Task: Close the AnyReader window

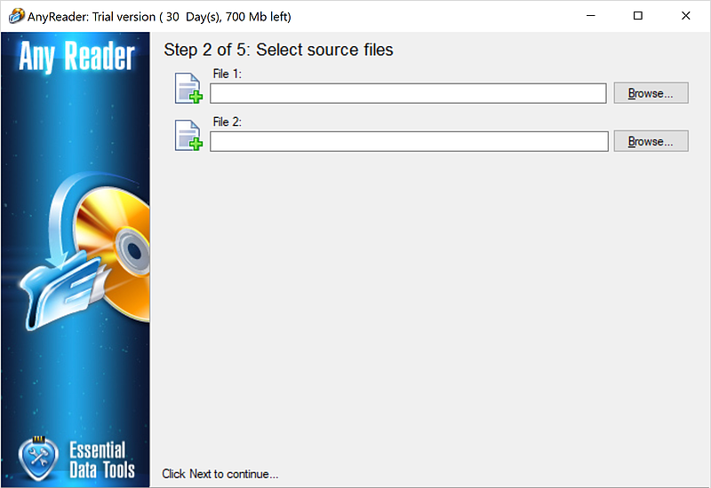Action: tap(685, 16)
